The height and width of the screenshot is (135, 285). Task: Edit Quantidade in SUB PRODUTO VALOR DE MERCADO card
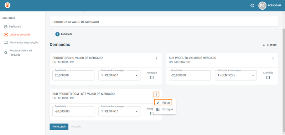click(x=190, y=75)
